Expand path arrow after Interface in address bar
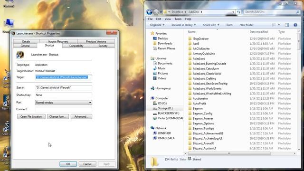The height and width of the screenshot is (171, 304). (x=186, y=12)
